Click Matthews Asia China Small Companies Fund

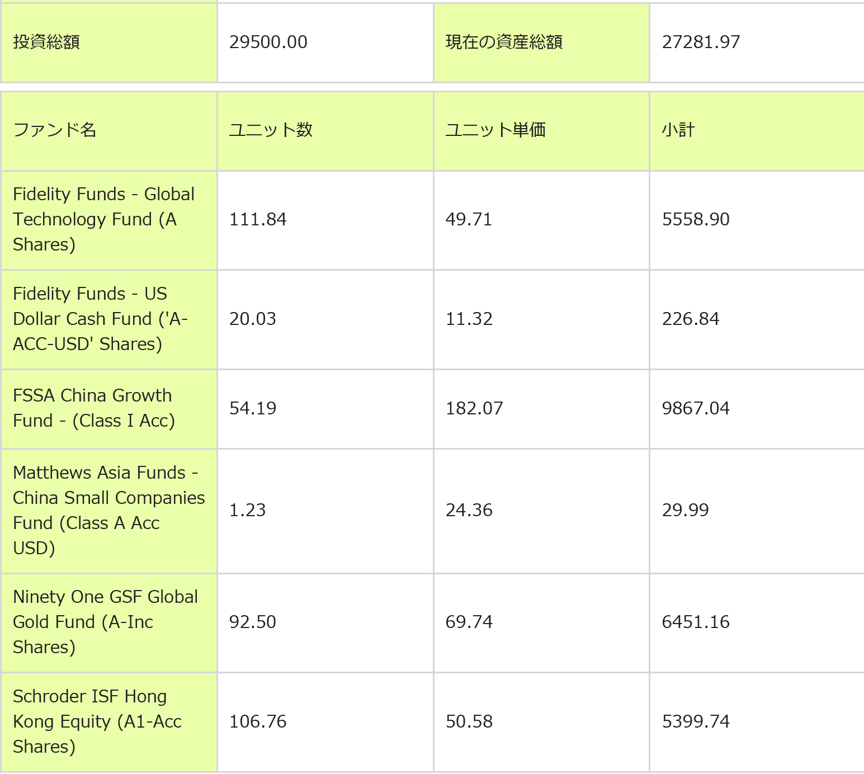click(108, 510)
